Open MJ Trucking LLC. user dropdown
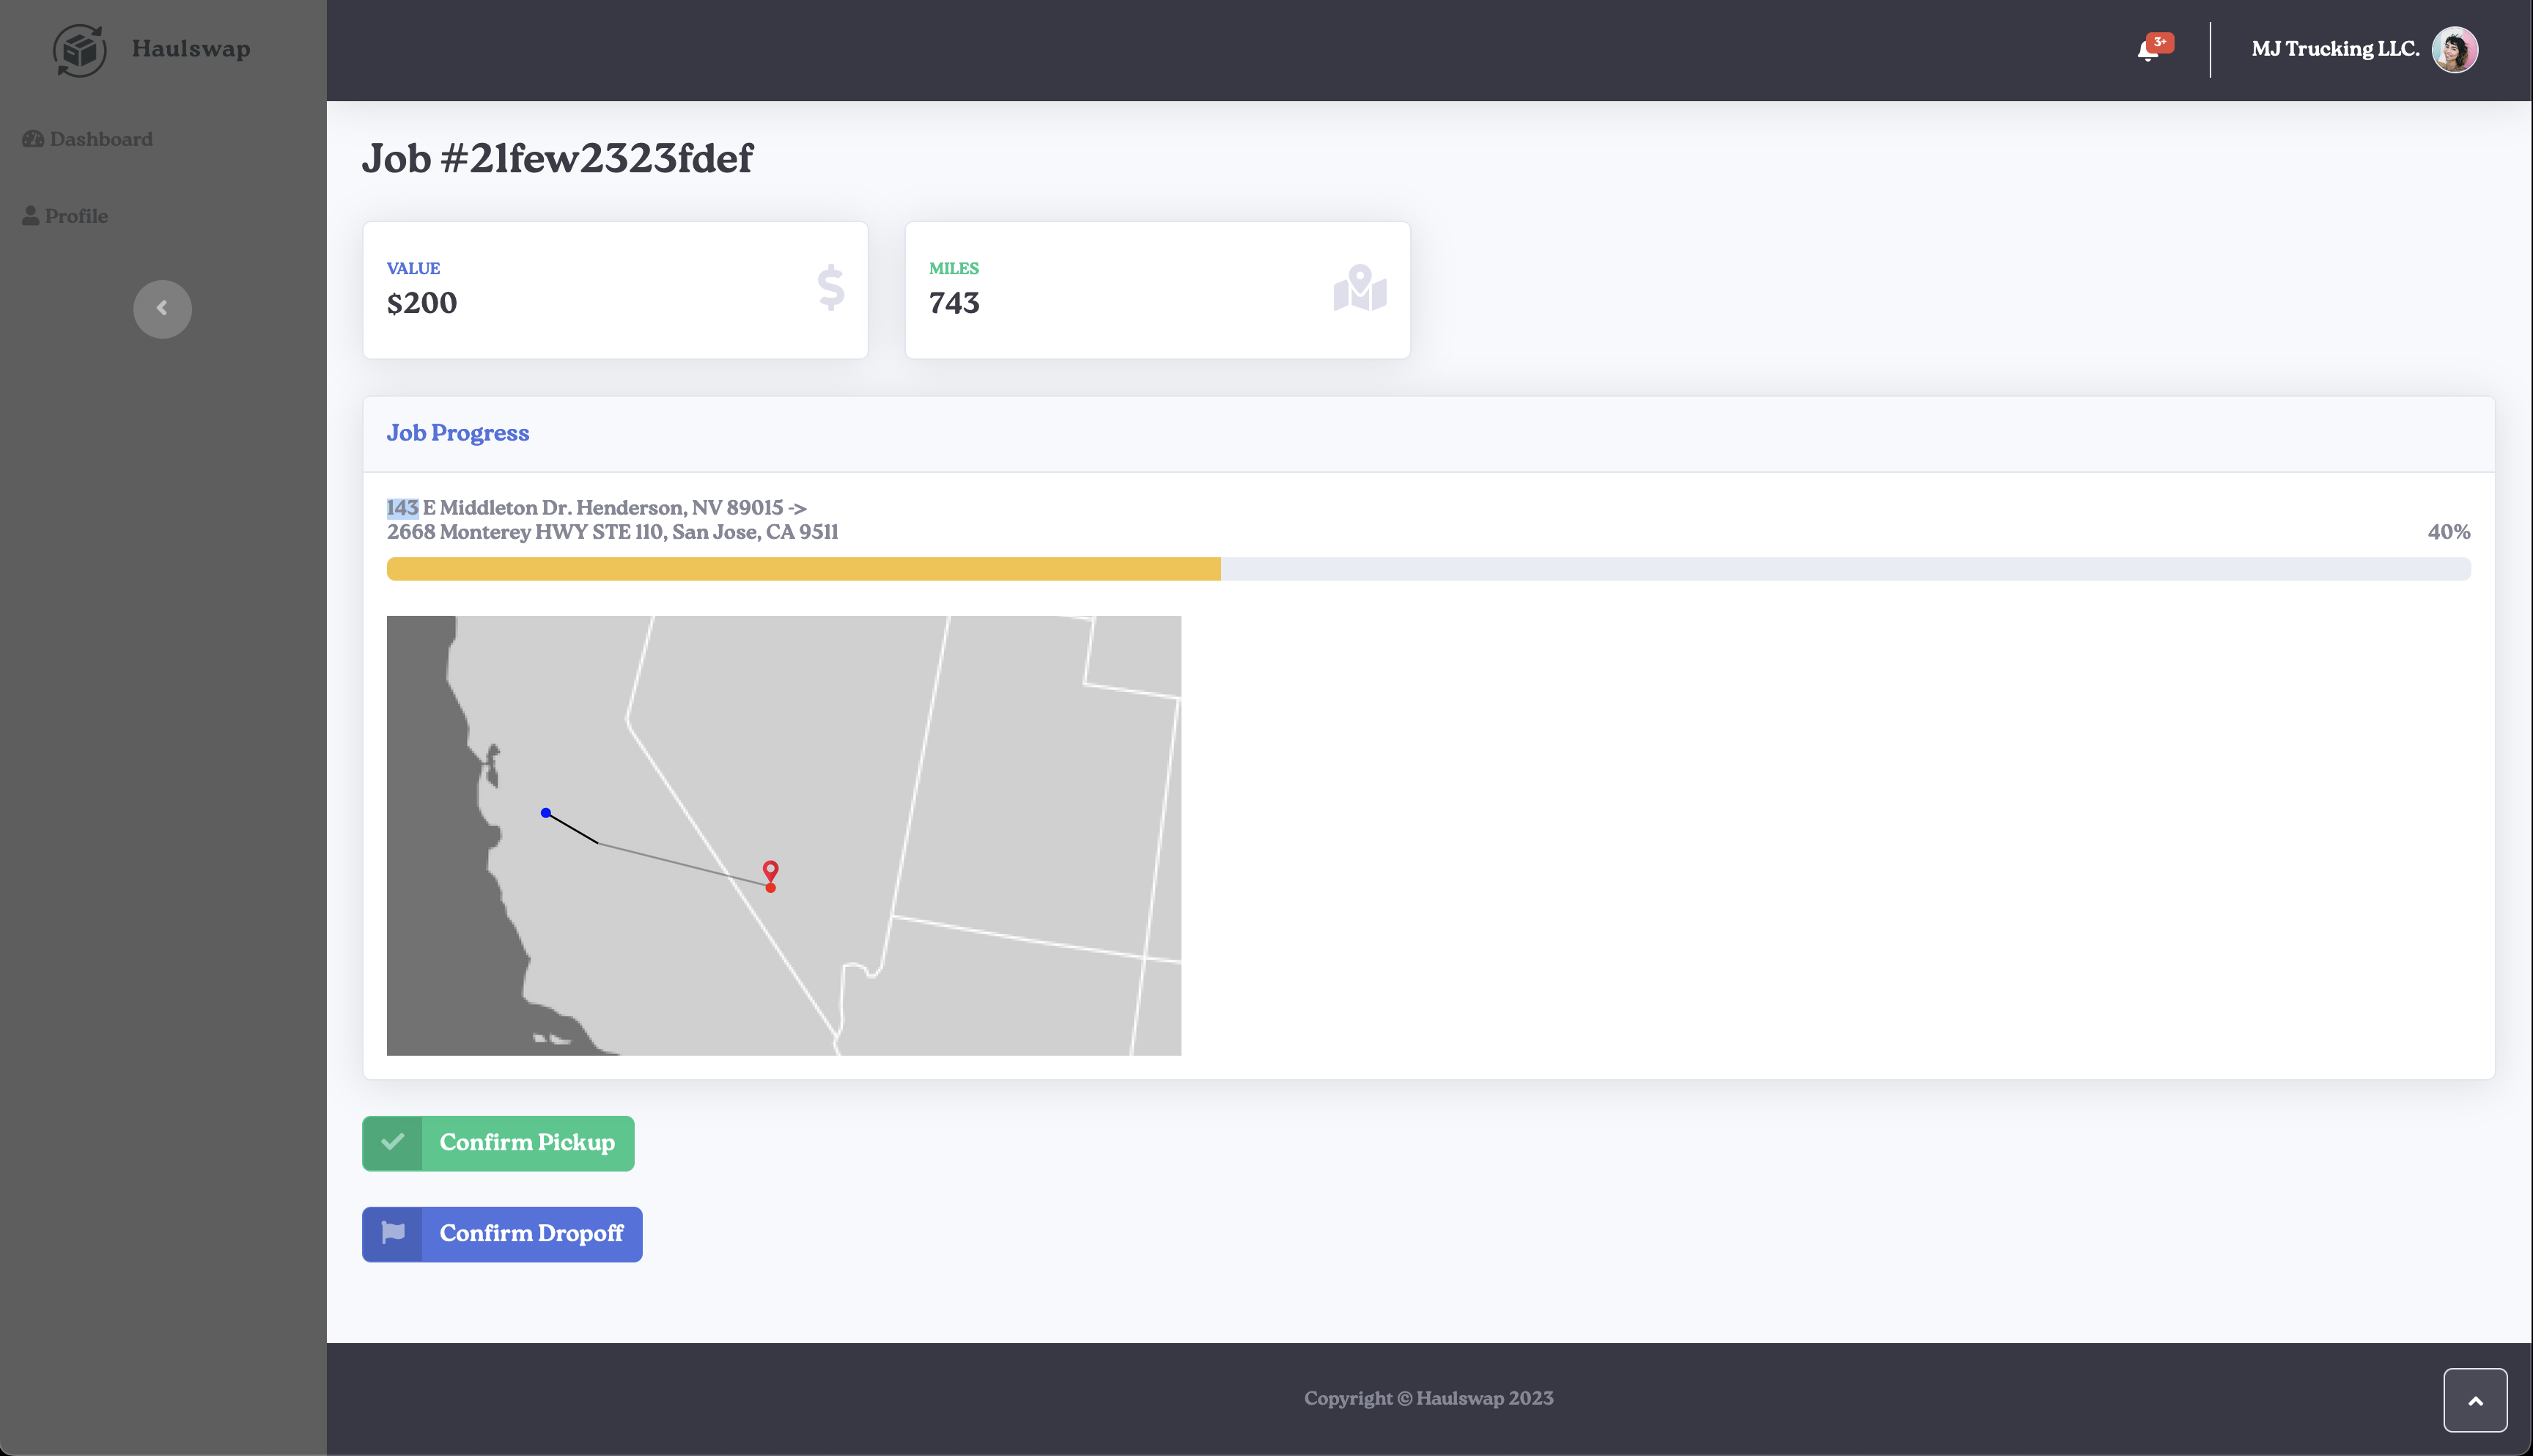The image size is (2533, 1456). (2334, 49)
